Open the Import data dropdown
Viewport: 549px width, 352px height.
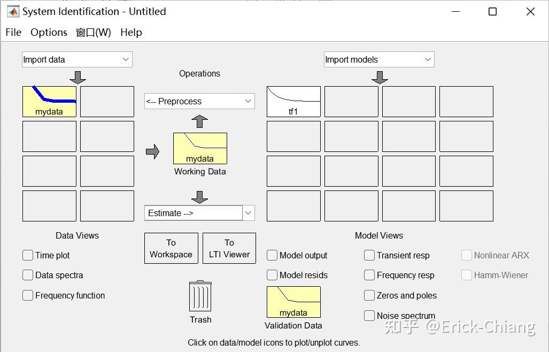point(77,59)
